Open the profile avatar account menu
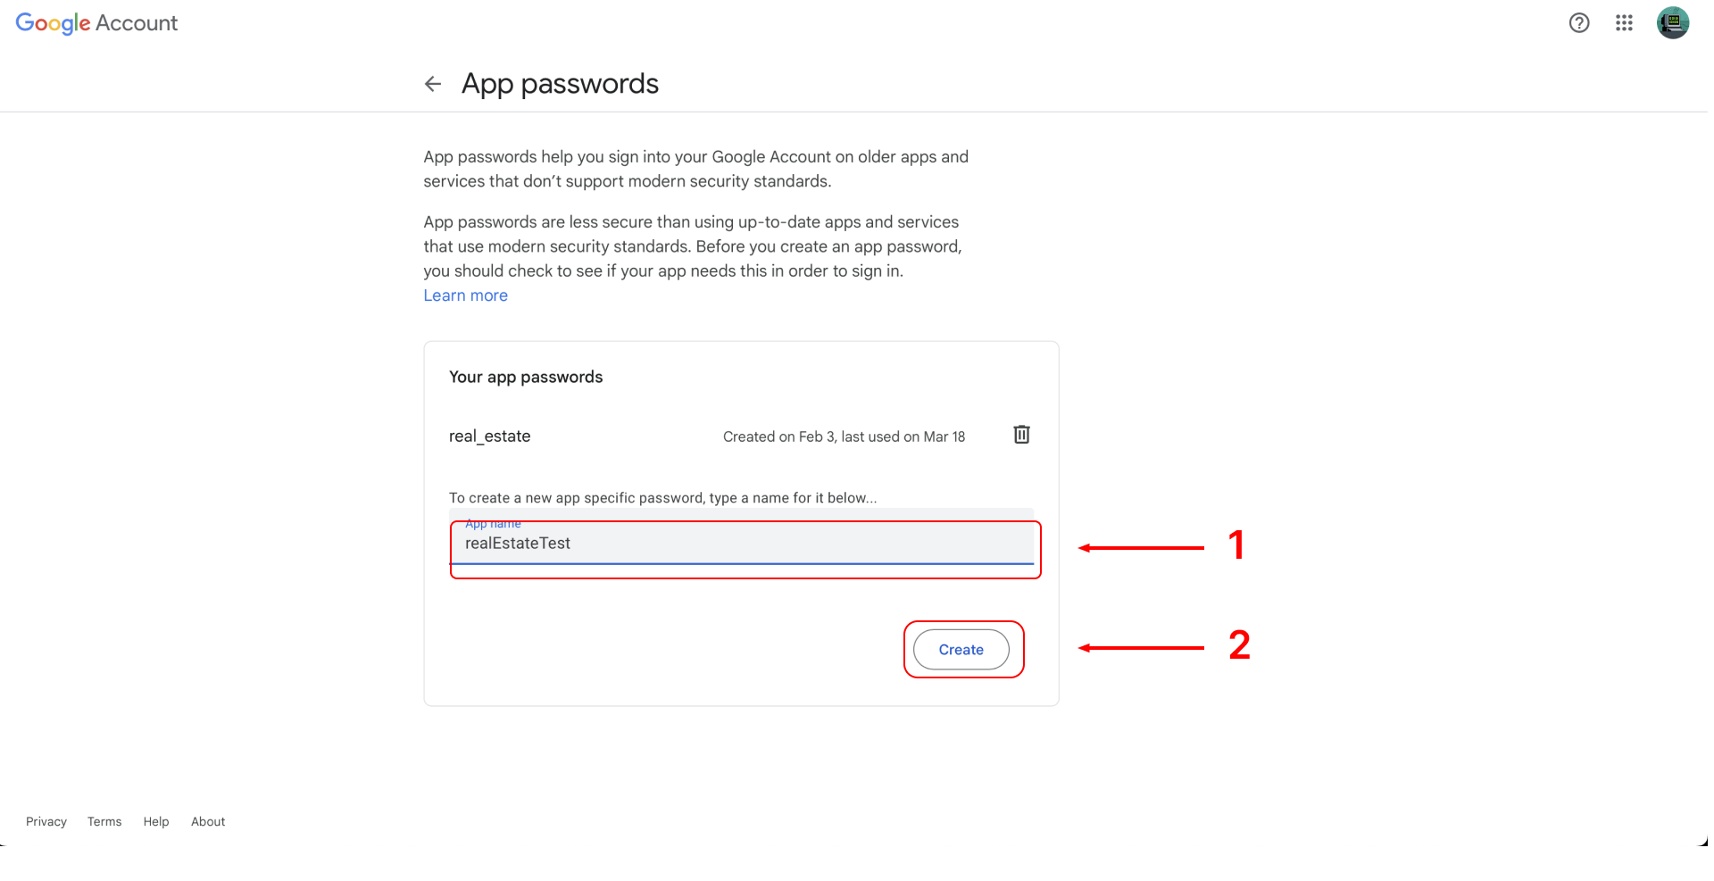Viewport: 1714px width, 881px height. point(1672,23)
